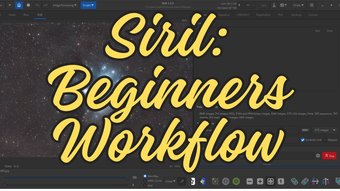Save the current image
Screen dimensions: 340x191
pos(263,5)
